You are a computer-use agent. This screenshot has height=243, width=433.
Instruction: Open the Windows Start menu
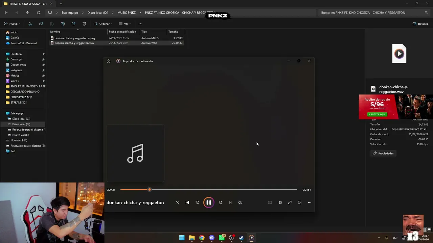coord(182,238)
